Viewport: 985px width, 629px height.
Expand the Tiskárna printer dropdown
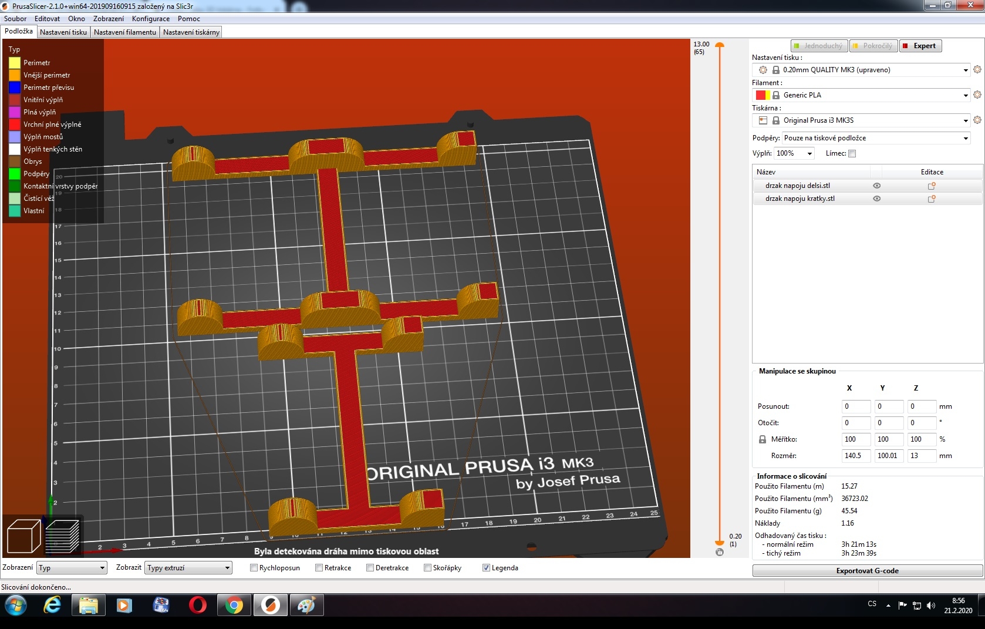862,120
